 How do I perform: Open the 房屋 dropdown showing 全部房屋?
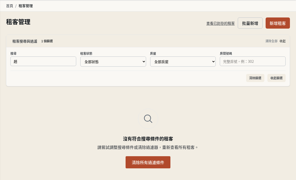tap(183, 62)
